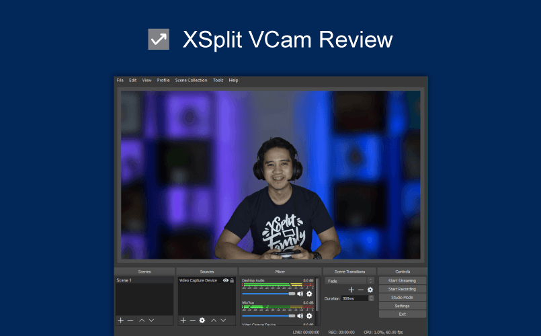Add a new source with the plus icon

tap(183, 321)
